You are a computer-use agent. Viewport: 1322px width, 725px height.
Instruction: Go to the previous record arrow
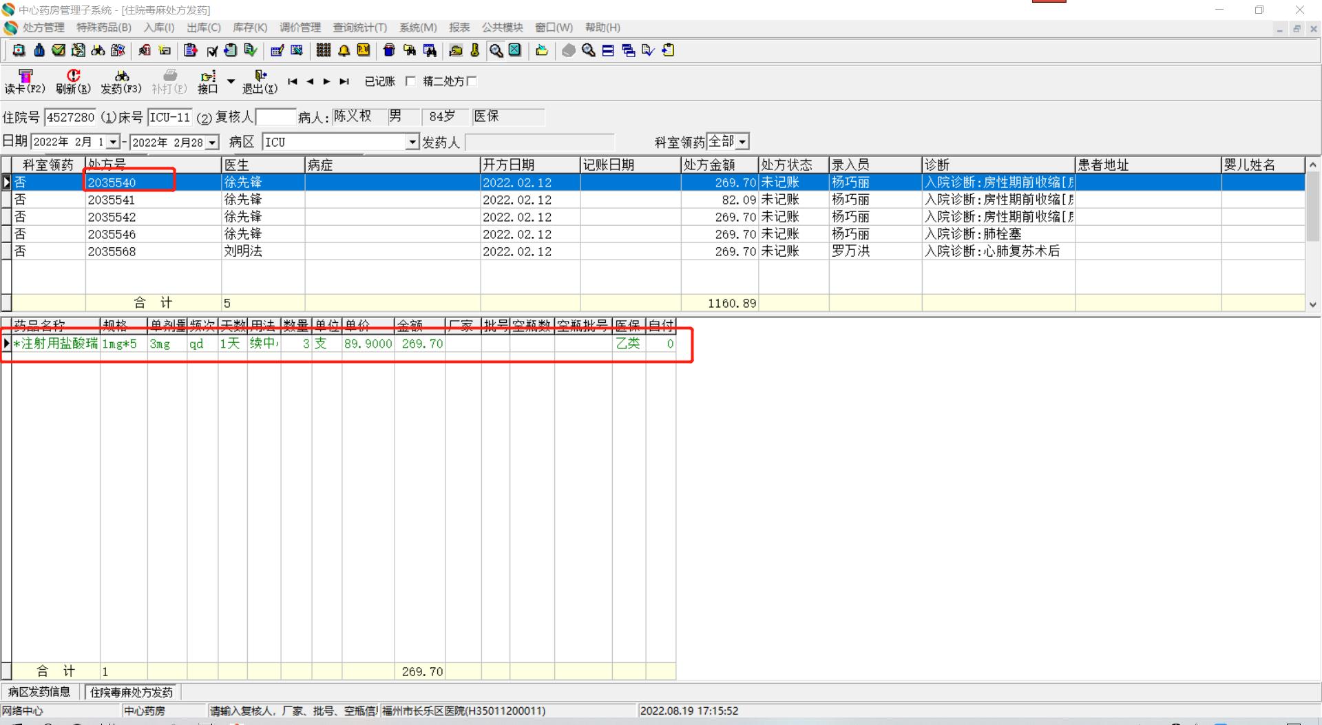click(x=310, y=81)
